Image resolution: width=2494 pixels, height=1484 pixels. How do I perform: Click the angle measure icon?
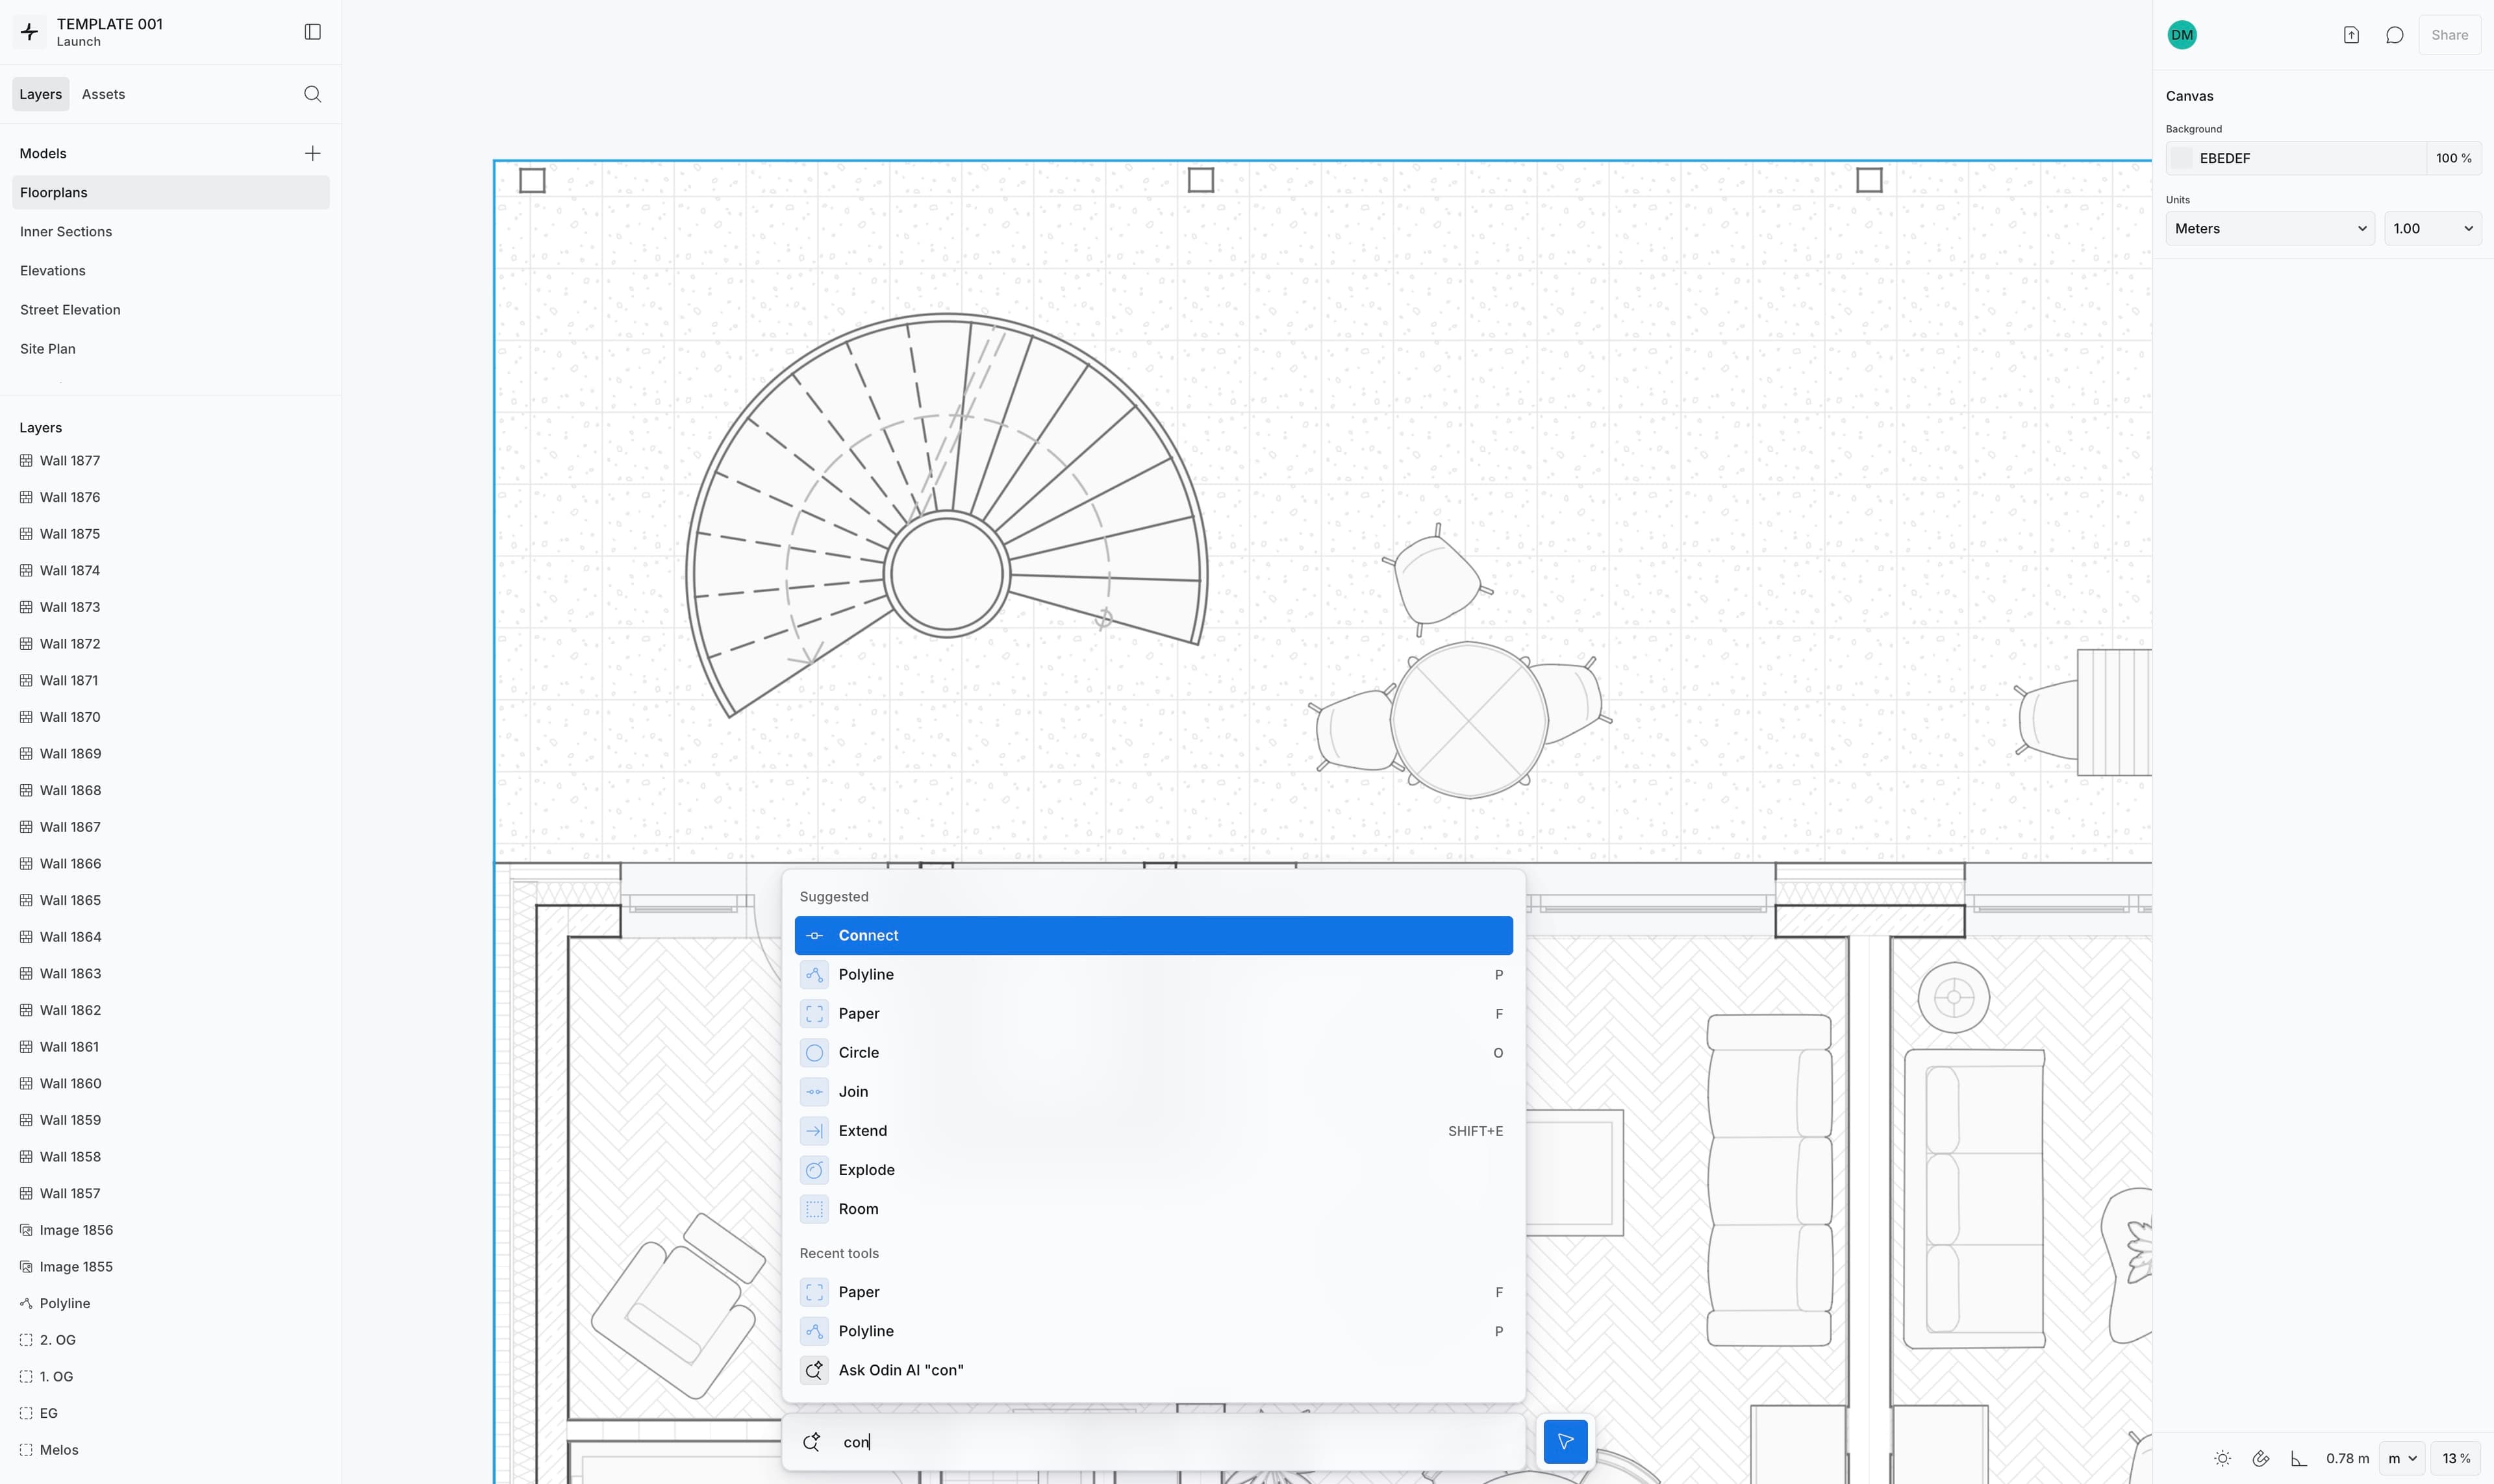pyautogui.click(x=2299, y=1458)
